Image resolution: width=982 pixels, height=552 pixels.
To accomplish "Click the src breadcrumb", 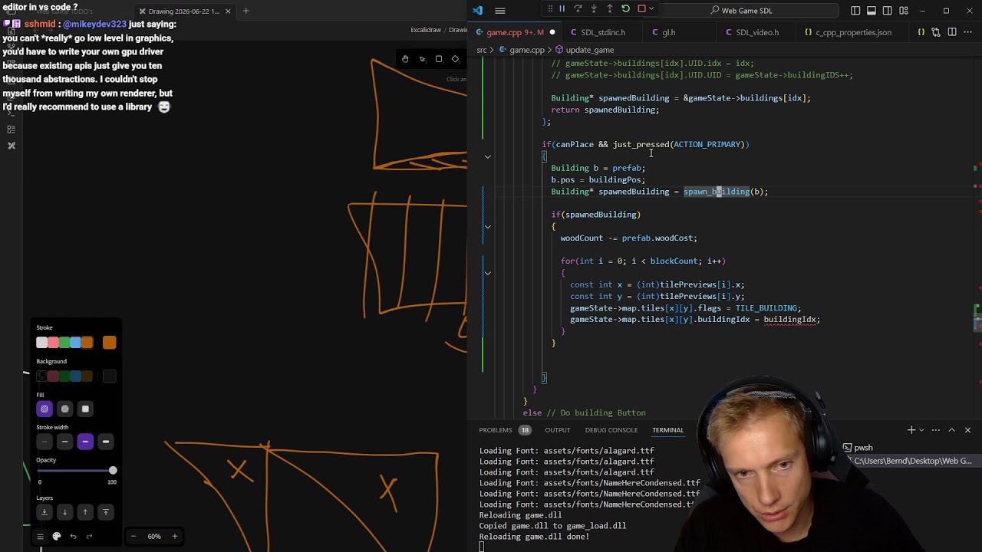I will click(x=482, y=50).
